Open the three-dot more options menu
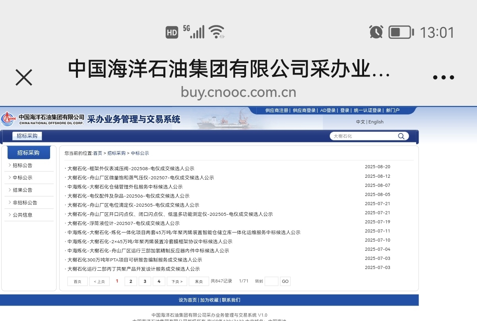Screen dimensions: 477x321 click(x=443, y=77)
